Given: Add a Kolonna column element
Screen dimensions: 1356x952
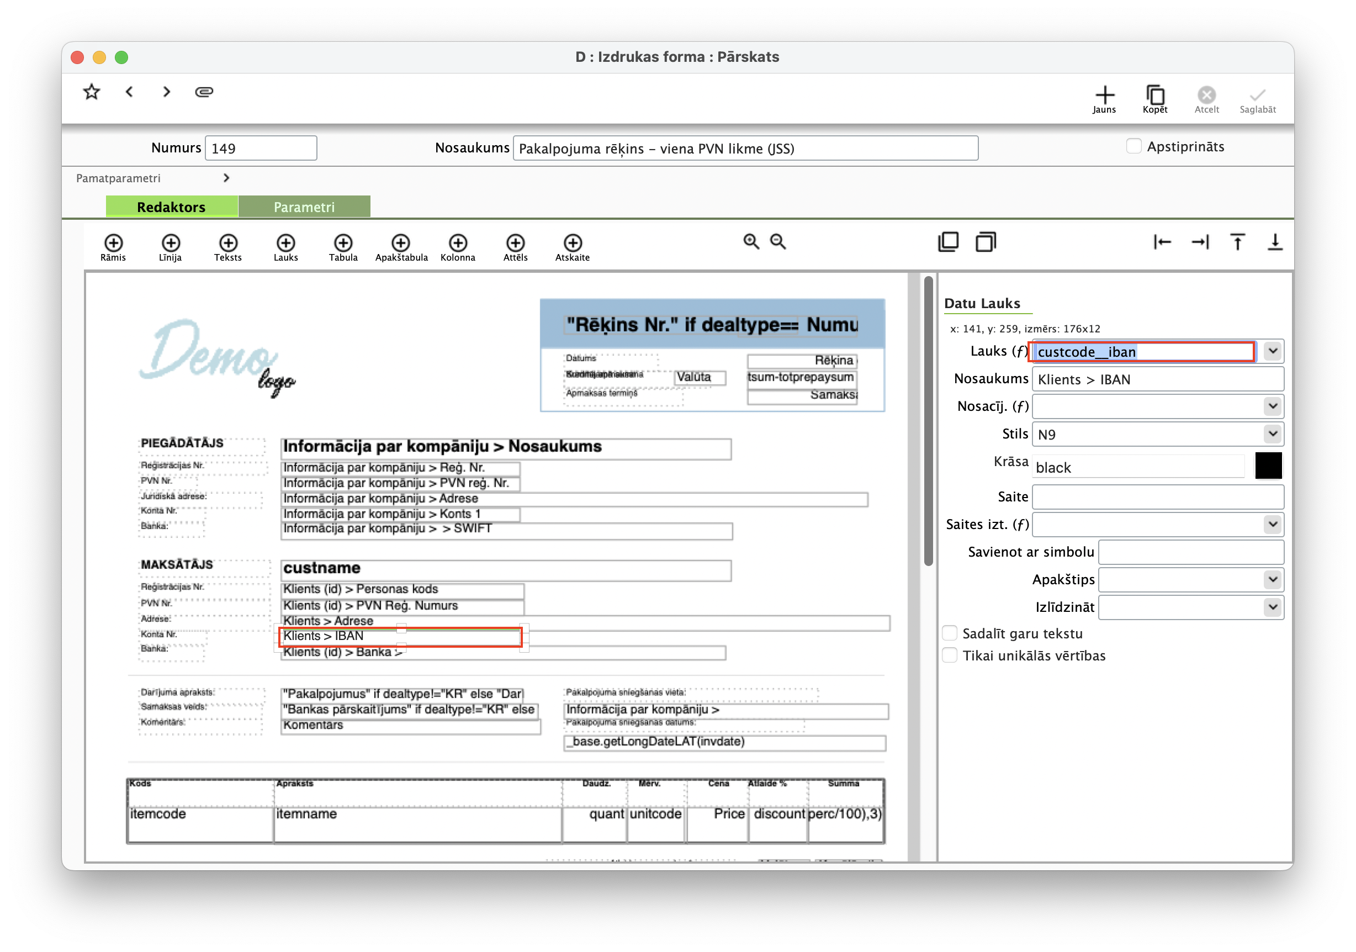Looking at the screenshot, I should click(458, 247).
